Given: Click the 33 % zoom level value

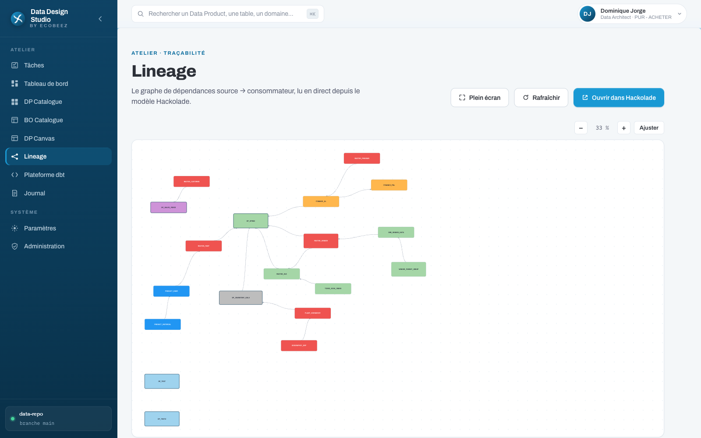Looking at the screenshot, I should click(602, 128).
